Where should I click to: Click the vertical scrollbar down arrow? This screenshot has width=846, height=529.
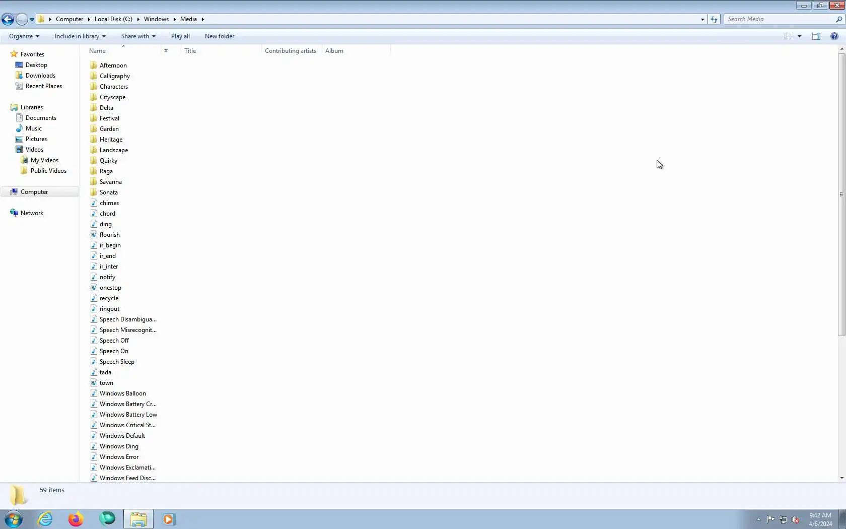pos(841,478)
